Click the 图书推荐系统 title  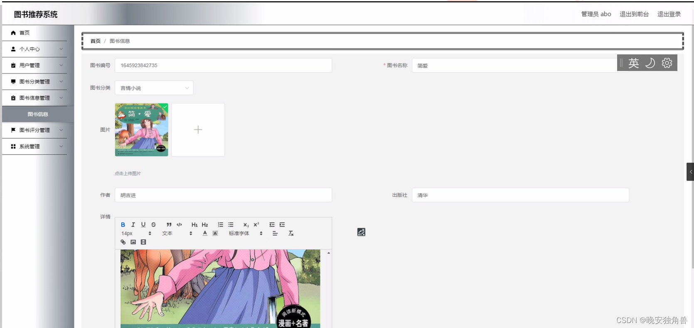(x=36, y=14)
